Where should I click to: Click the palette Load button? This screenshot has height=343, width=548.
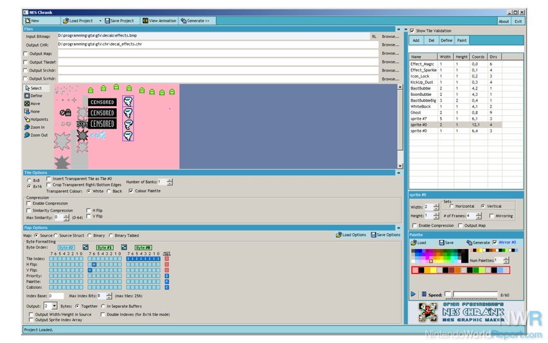pos(418,243)
